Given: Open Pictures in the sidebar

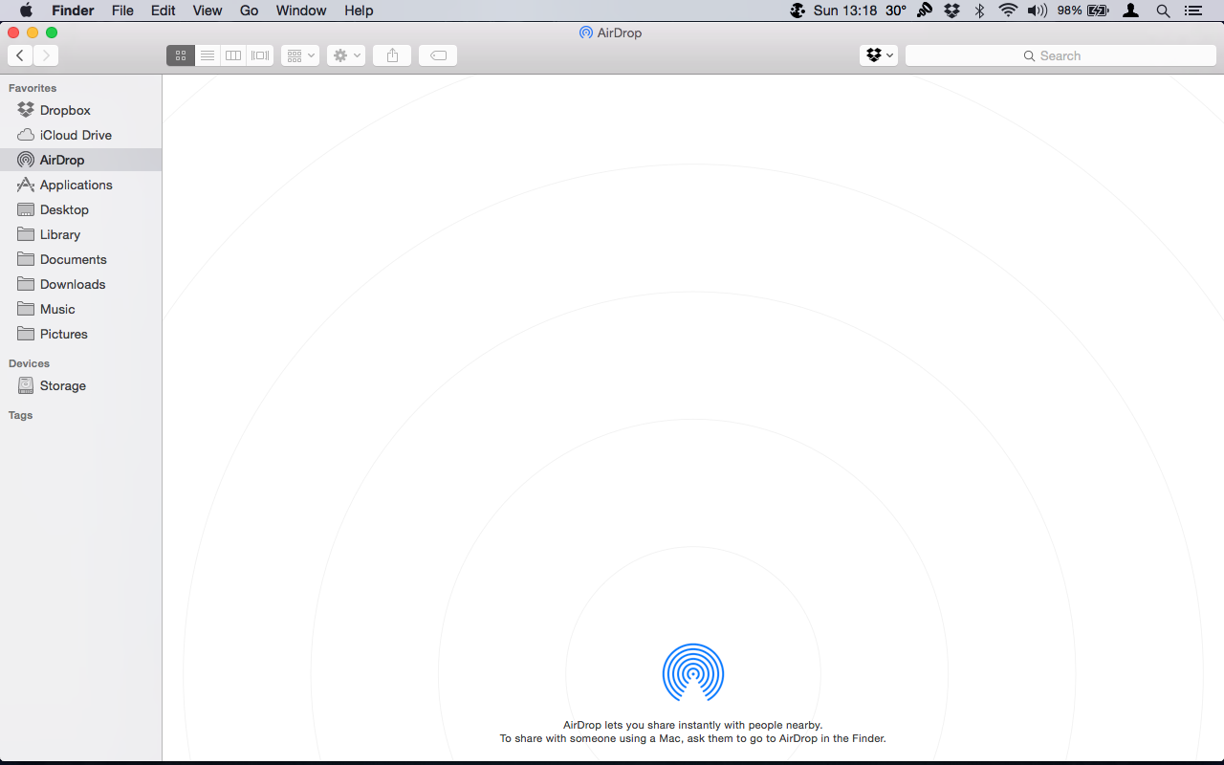Looking at the screenshot, I should coord(80,334).
